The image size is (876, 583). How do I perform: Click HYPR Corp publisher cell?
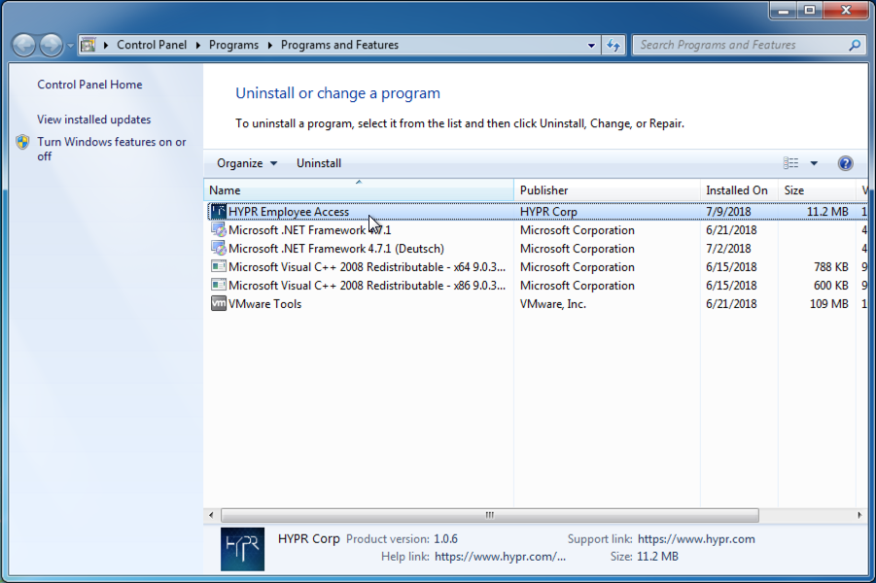(x=548, y=212)
